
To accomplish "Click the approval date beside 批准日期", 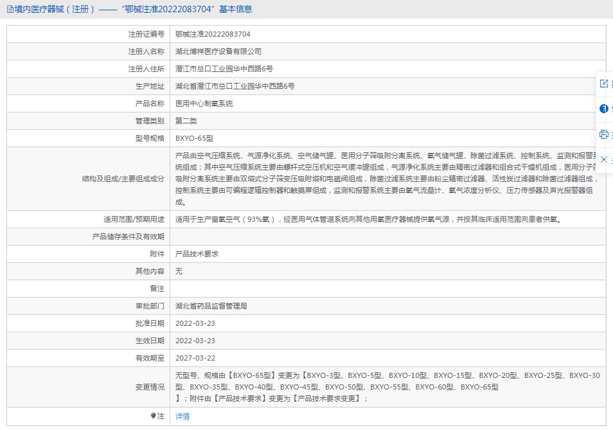I will [195, 323].
